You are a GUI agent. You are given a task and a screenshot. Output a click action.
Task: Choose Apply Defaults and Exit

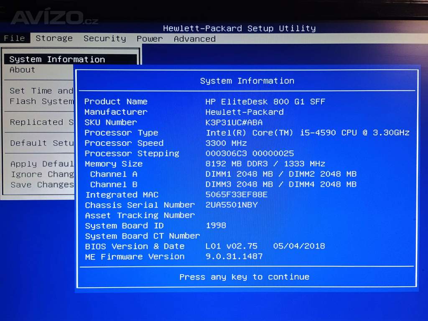(42, 164)
